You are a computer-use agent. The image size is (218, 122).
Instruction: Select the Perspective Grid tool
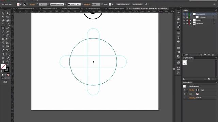click(x=8, y=43)
